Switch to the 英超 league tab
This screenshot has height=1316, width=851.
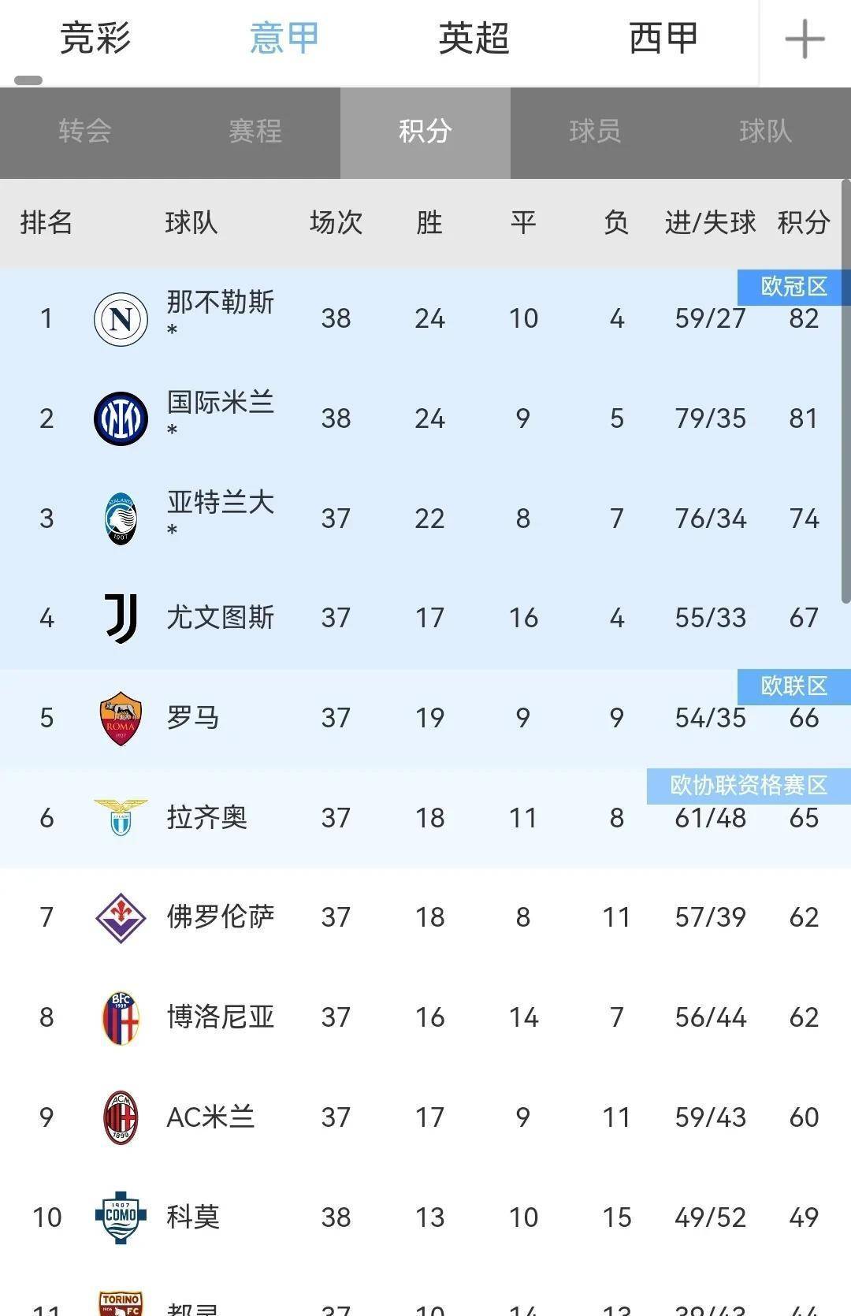[x=474, y=39]
